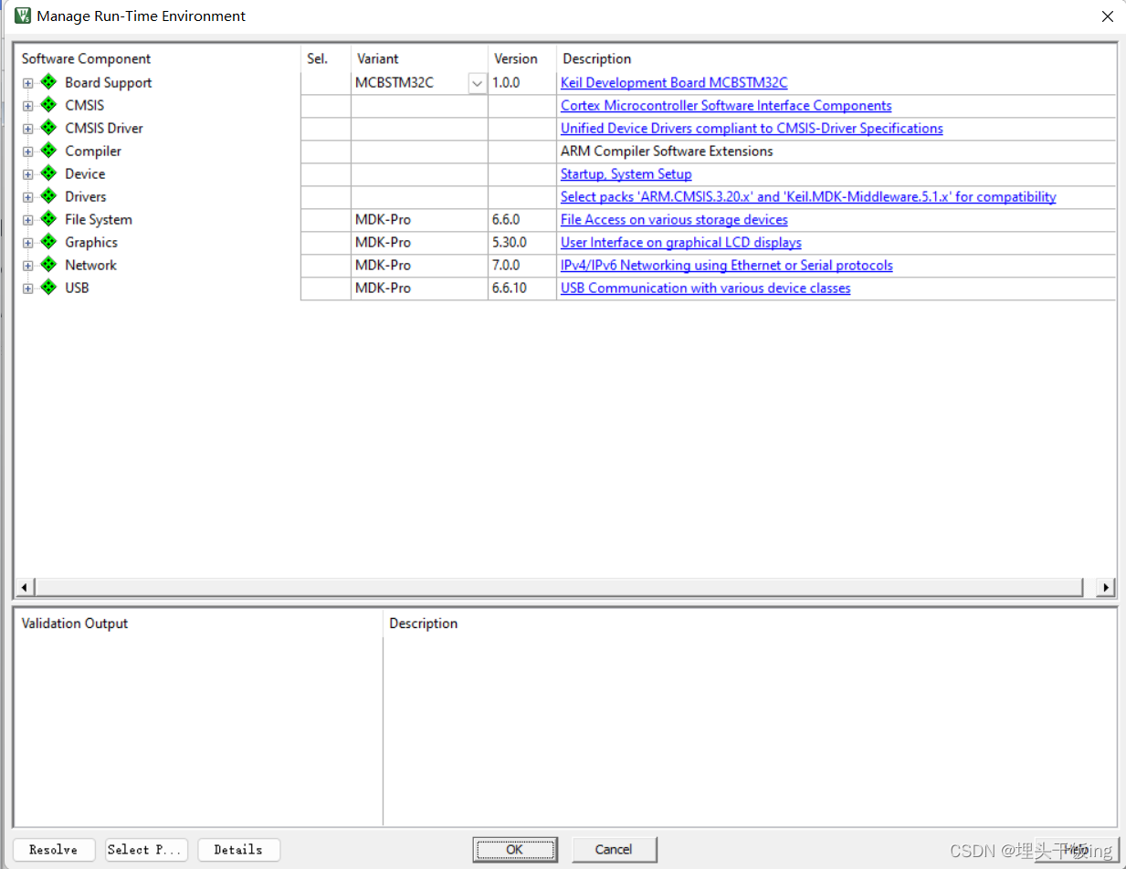Click the Validation Output header

pyautogui.click(x=75, y=623)
